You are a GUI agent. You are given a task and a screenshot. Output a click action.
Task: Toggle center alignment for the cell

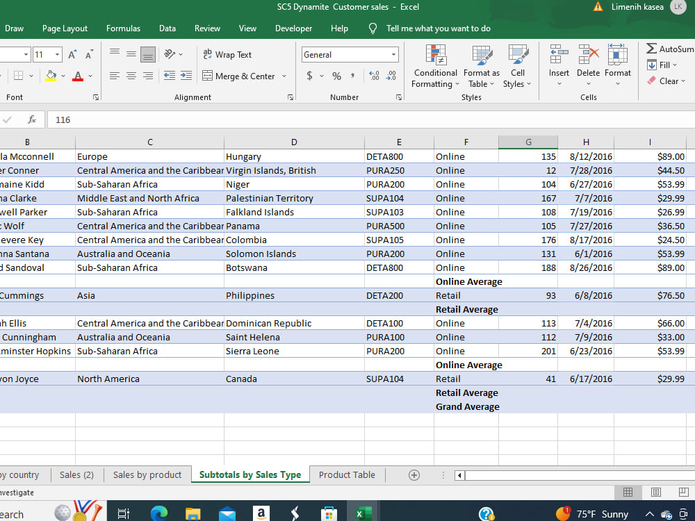(x=131, y=76)
